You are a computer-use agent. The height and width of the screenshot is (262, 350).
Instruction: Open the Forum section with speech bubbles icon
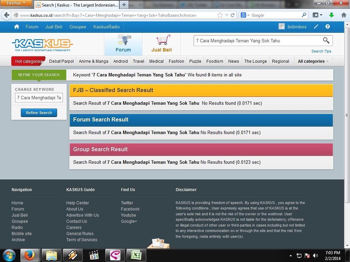pyautogui.click(x=123, y=44)
